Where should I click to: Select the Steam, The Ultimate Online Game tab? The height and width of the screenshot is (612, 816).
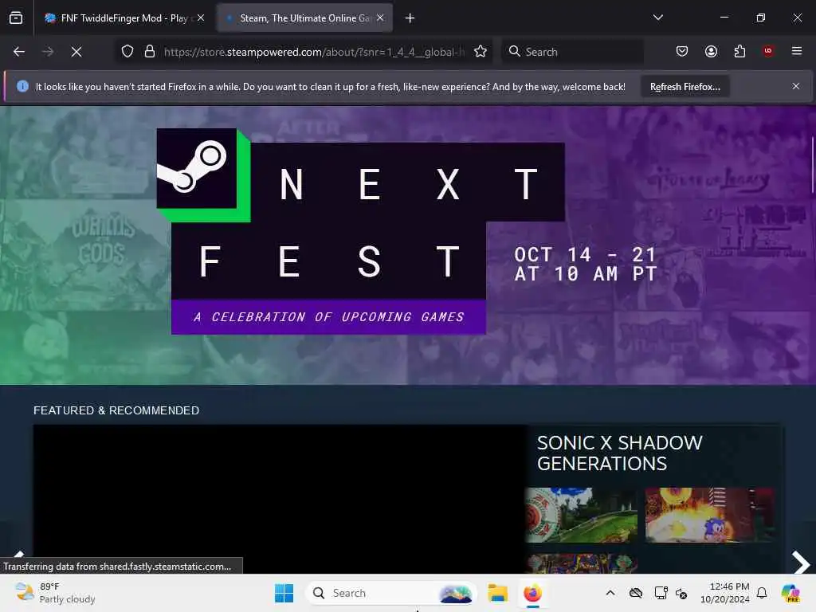(304, 18)
